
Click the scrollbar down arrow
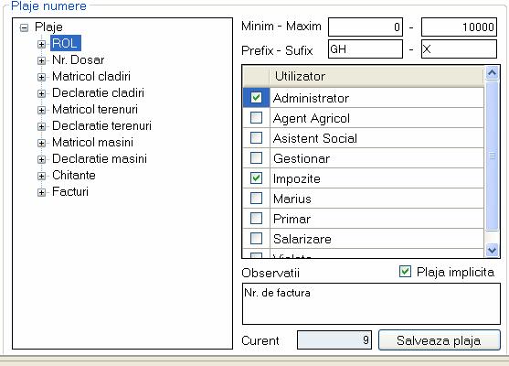point(492,250)
